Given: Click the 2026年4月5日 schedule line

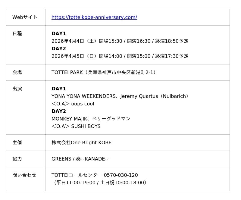Looking at the screenshot, I should click(x=120, y=56).
